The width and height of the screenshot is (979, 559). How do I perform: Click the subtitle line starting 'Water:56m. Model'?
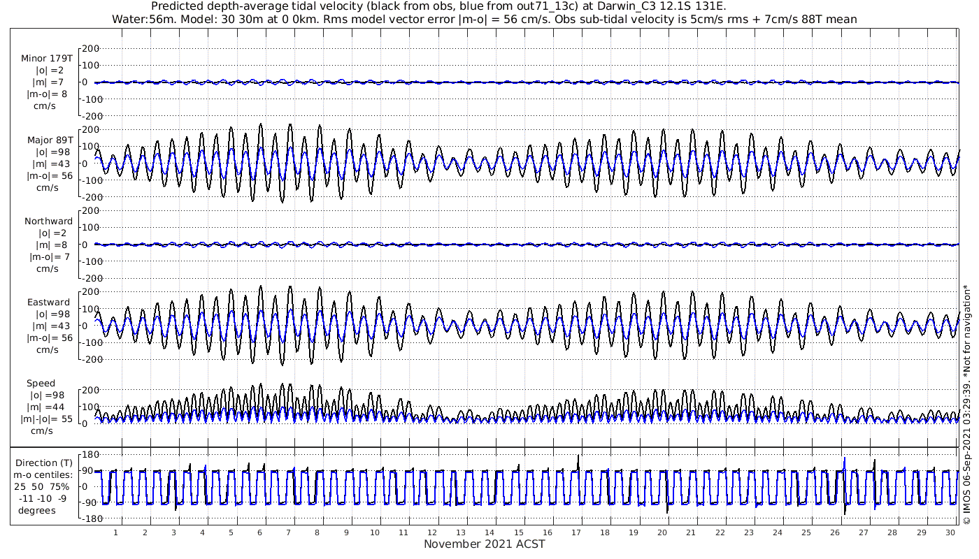pos(485,19)
